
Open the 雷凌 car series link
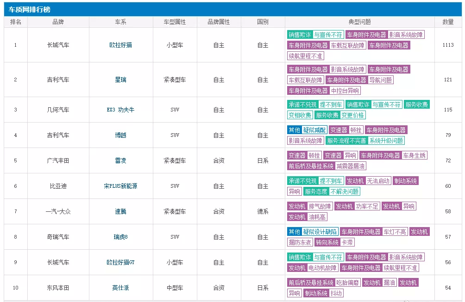coord(120,160)
